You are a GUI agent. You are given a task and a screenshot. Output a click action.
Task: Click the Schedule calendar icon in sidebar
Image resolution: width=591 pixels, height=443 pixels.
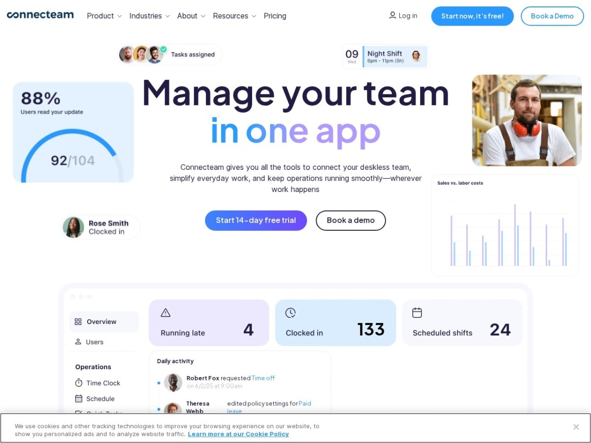pyautogui.click(x=79, y=398)
